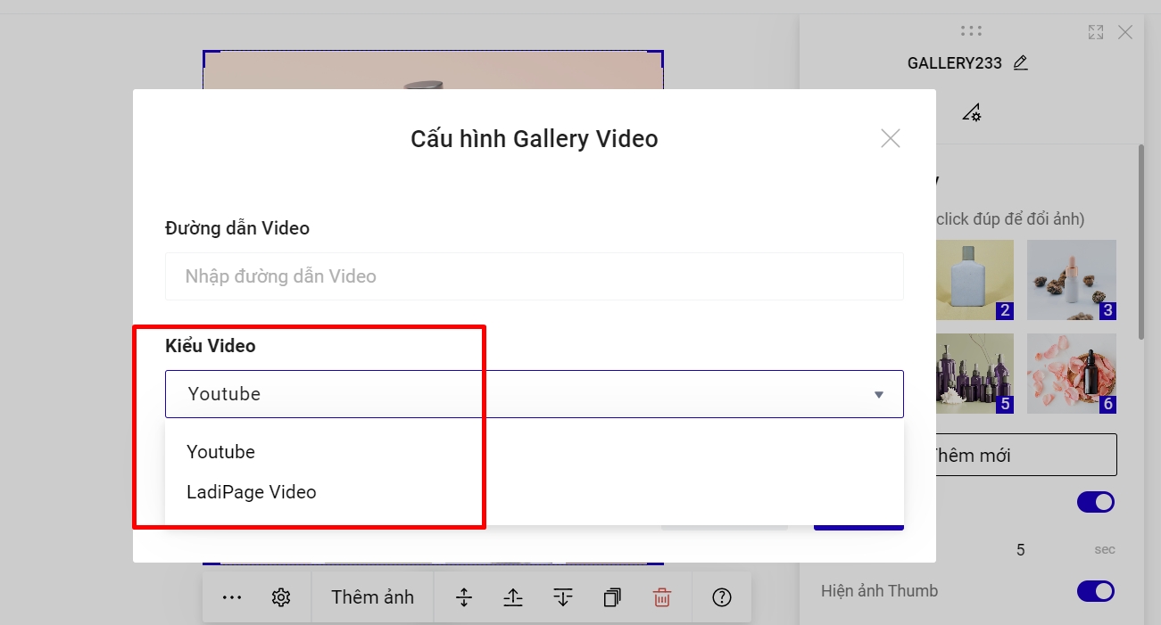Screen dimensions: 1161x625
Task: Select gallery thumbnail number 3
Action: (x=1071, y=279)
